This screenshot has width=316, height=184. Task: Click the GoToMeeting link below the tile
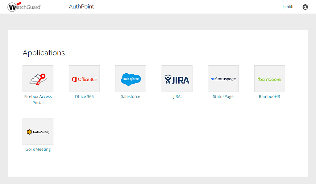[x=38, y=149]
